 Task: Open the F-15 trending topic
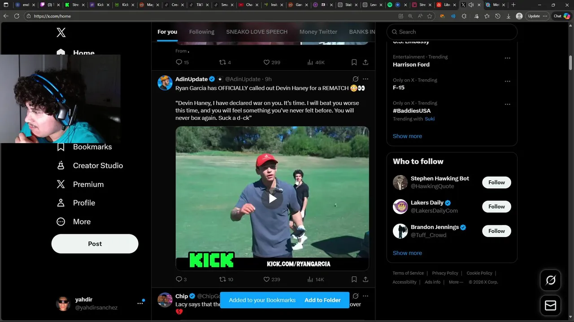399,88
